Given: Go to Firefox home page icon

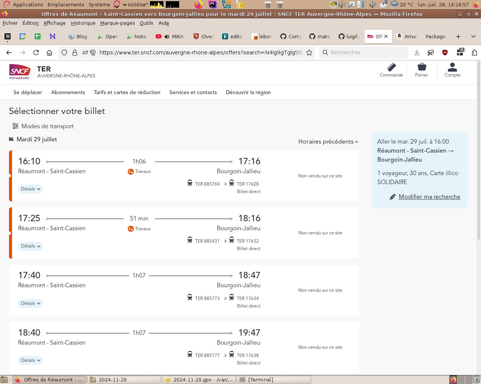Looking at the screenshot, I should click(49, 52).
